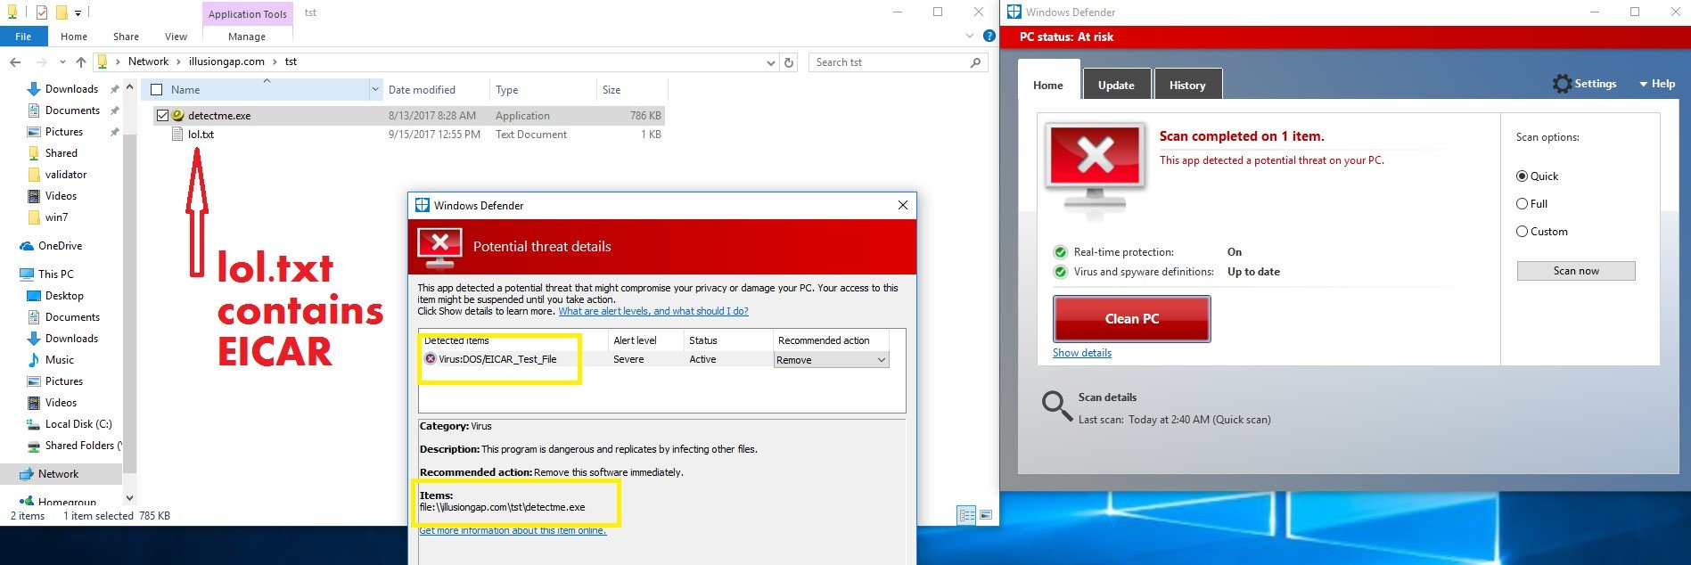Sort files by Size column header
Image resolution: width=1691 pixels, height=565 pixels.
click(631, 90)
